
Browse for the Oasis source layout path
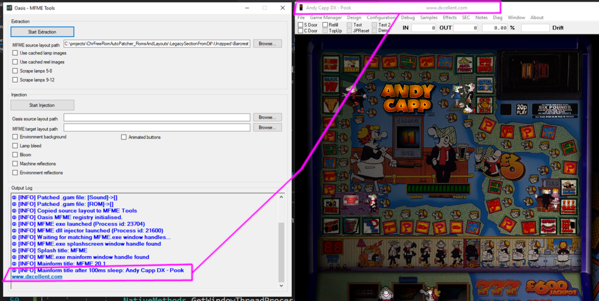click(267, 117)
